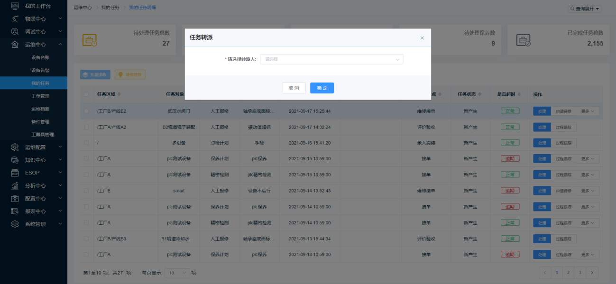Click the 知识中心 sidebar icon
The height and width of the screenshot is (284, 616).
[x=15, y=160]
